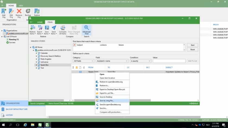The image size is (228, 128).
Task: Collapse the All Stores tree node
Action: click(30, 47)
